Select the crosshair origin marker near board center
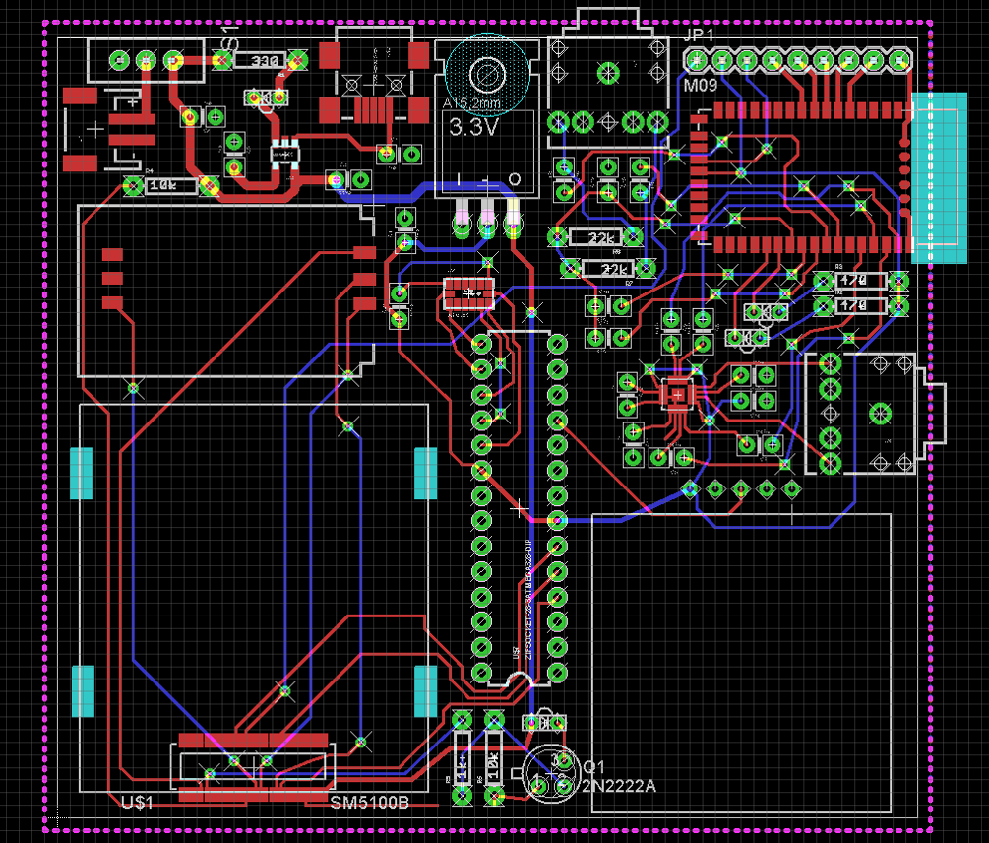The image size is (989, 843). [x=517, y=510]
